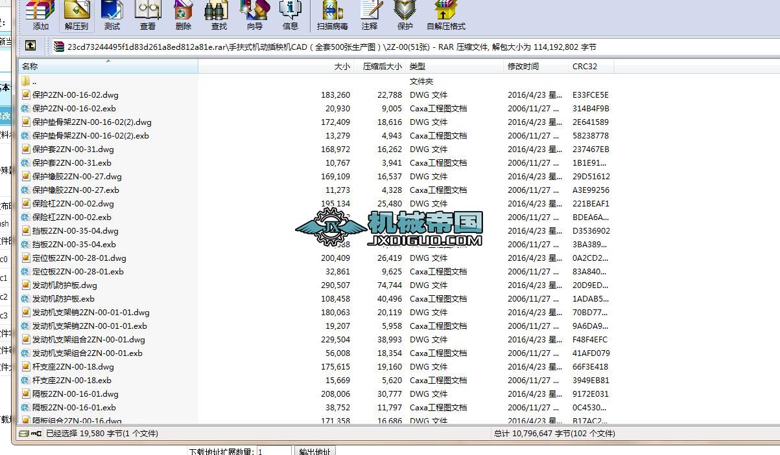This screenshot has width=780, height=455.
Task: Click packed size value 74,744
Action: pos(389,285)
